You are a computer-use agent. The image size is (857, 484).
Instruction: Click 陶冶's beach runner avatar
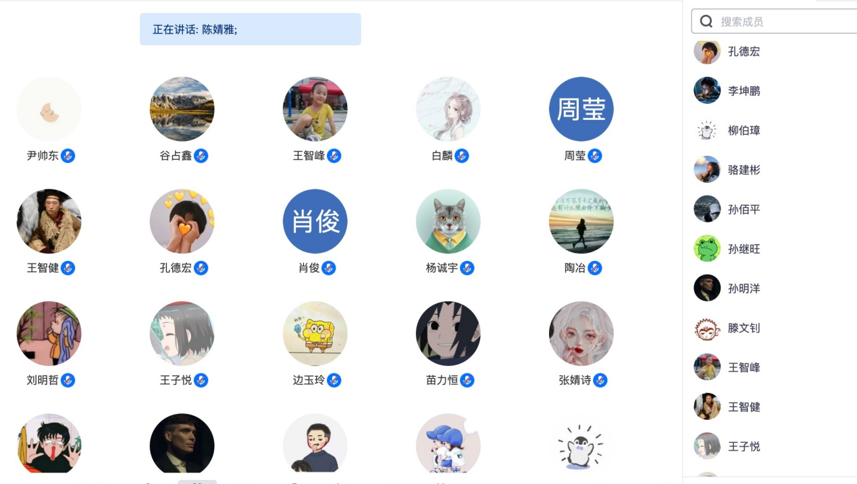click(x=581, y=221)
